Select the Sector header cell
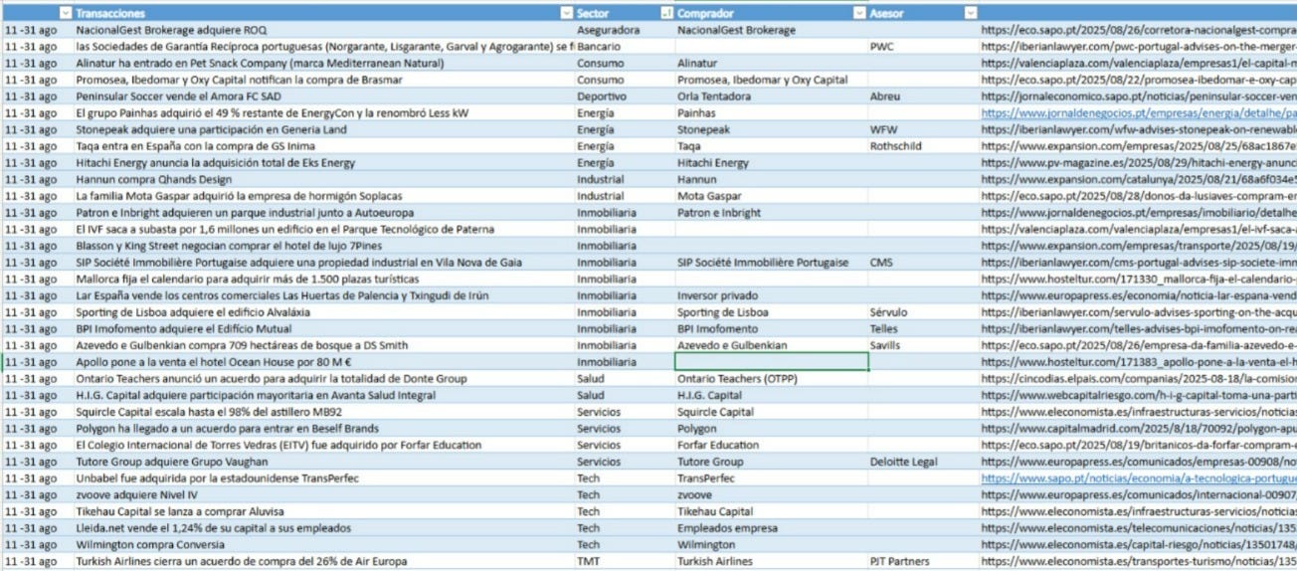Screen dimensions: 1297x571 [x=624, y=14]
